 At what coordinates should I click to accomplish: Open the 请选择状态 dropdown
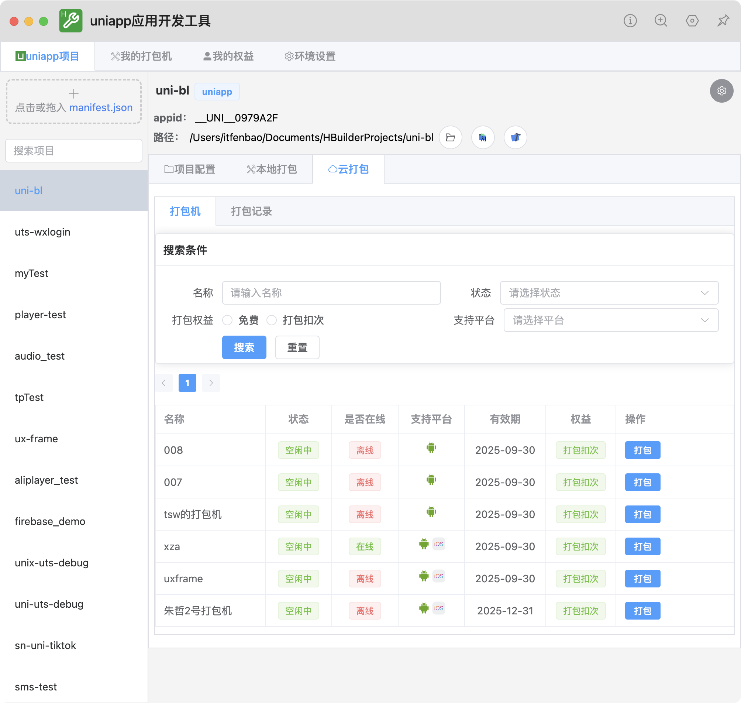[609, 293]
